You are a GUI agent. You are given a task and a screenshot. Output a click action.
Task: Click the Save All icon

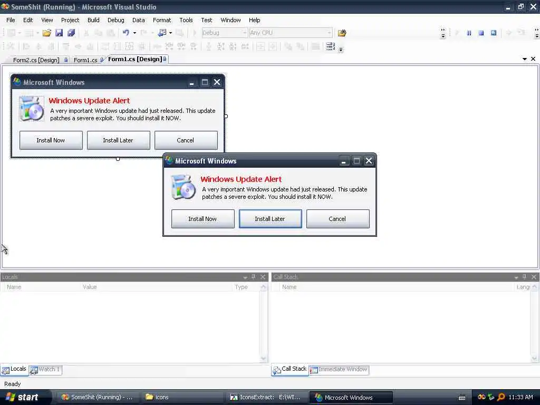(x=71, y=33)
